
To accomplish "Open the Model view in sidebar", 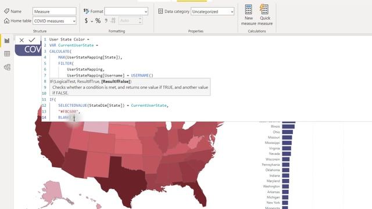I will [x=7, y=67].
